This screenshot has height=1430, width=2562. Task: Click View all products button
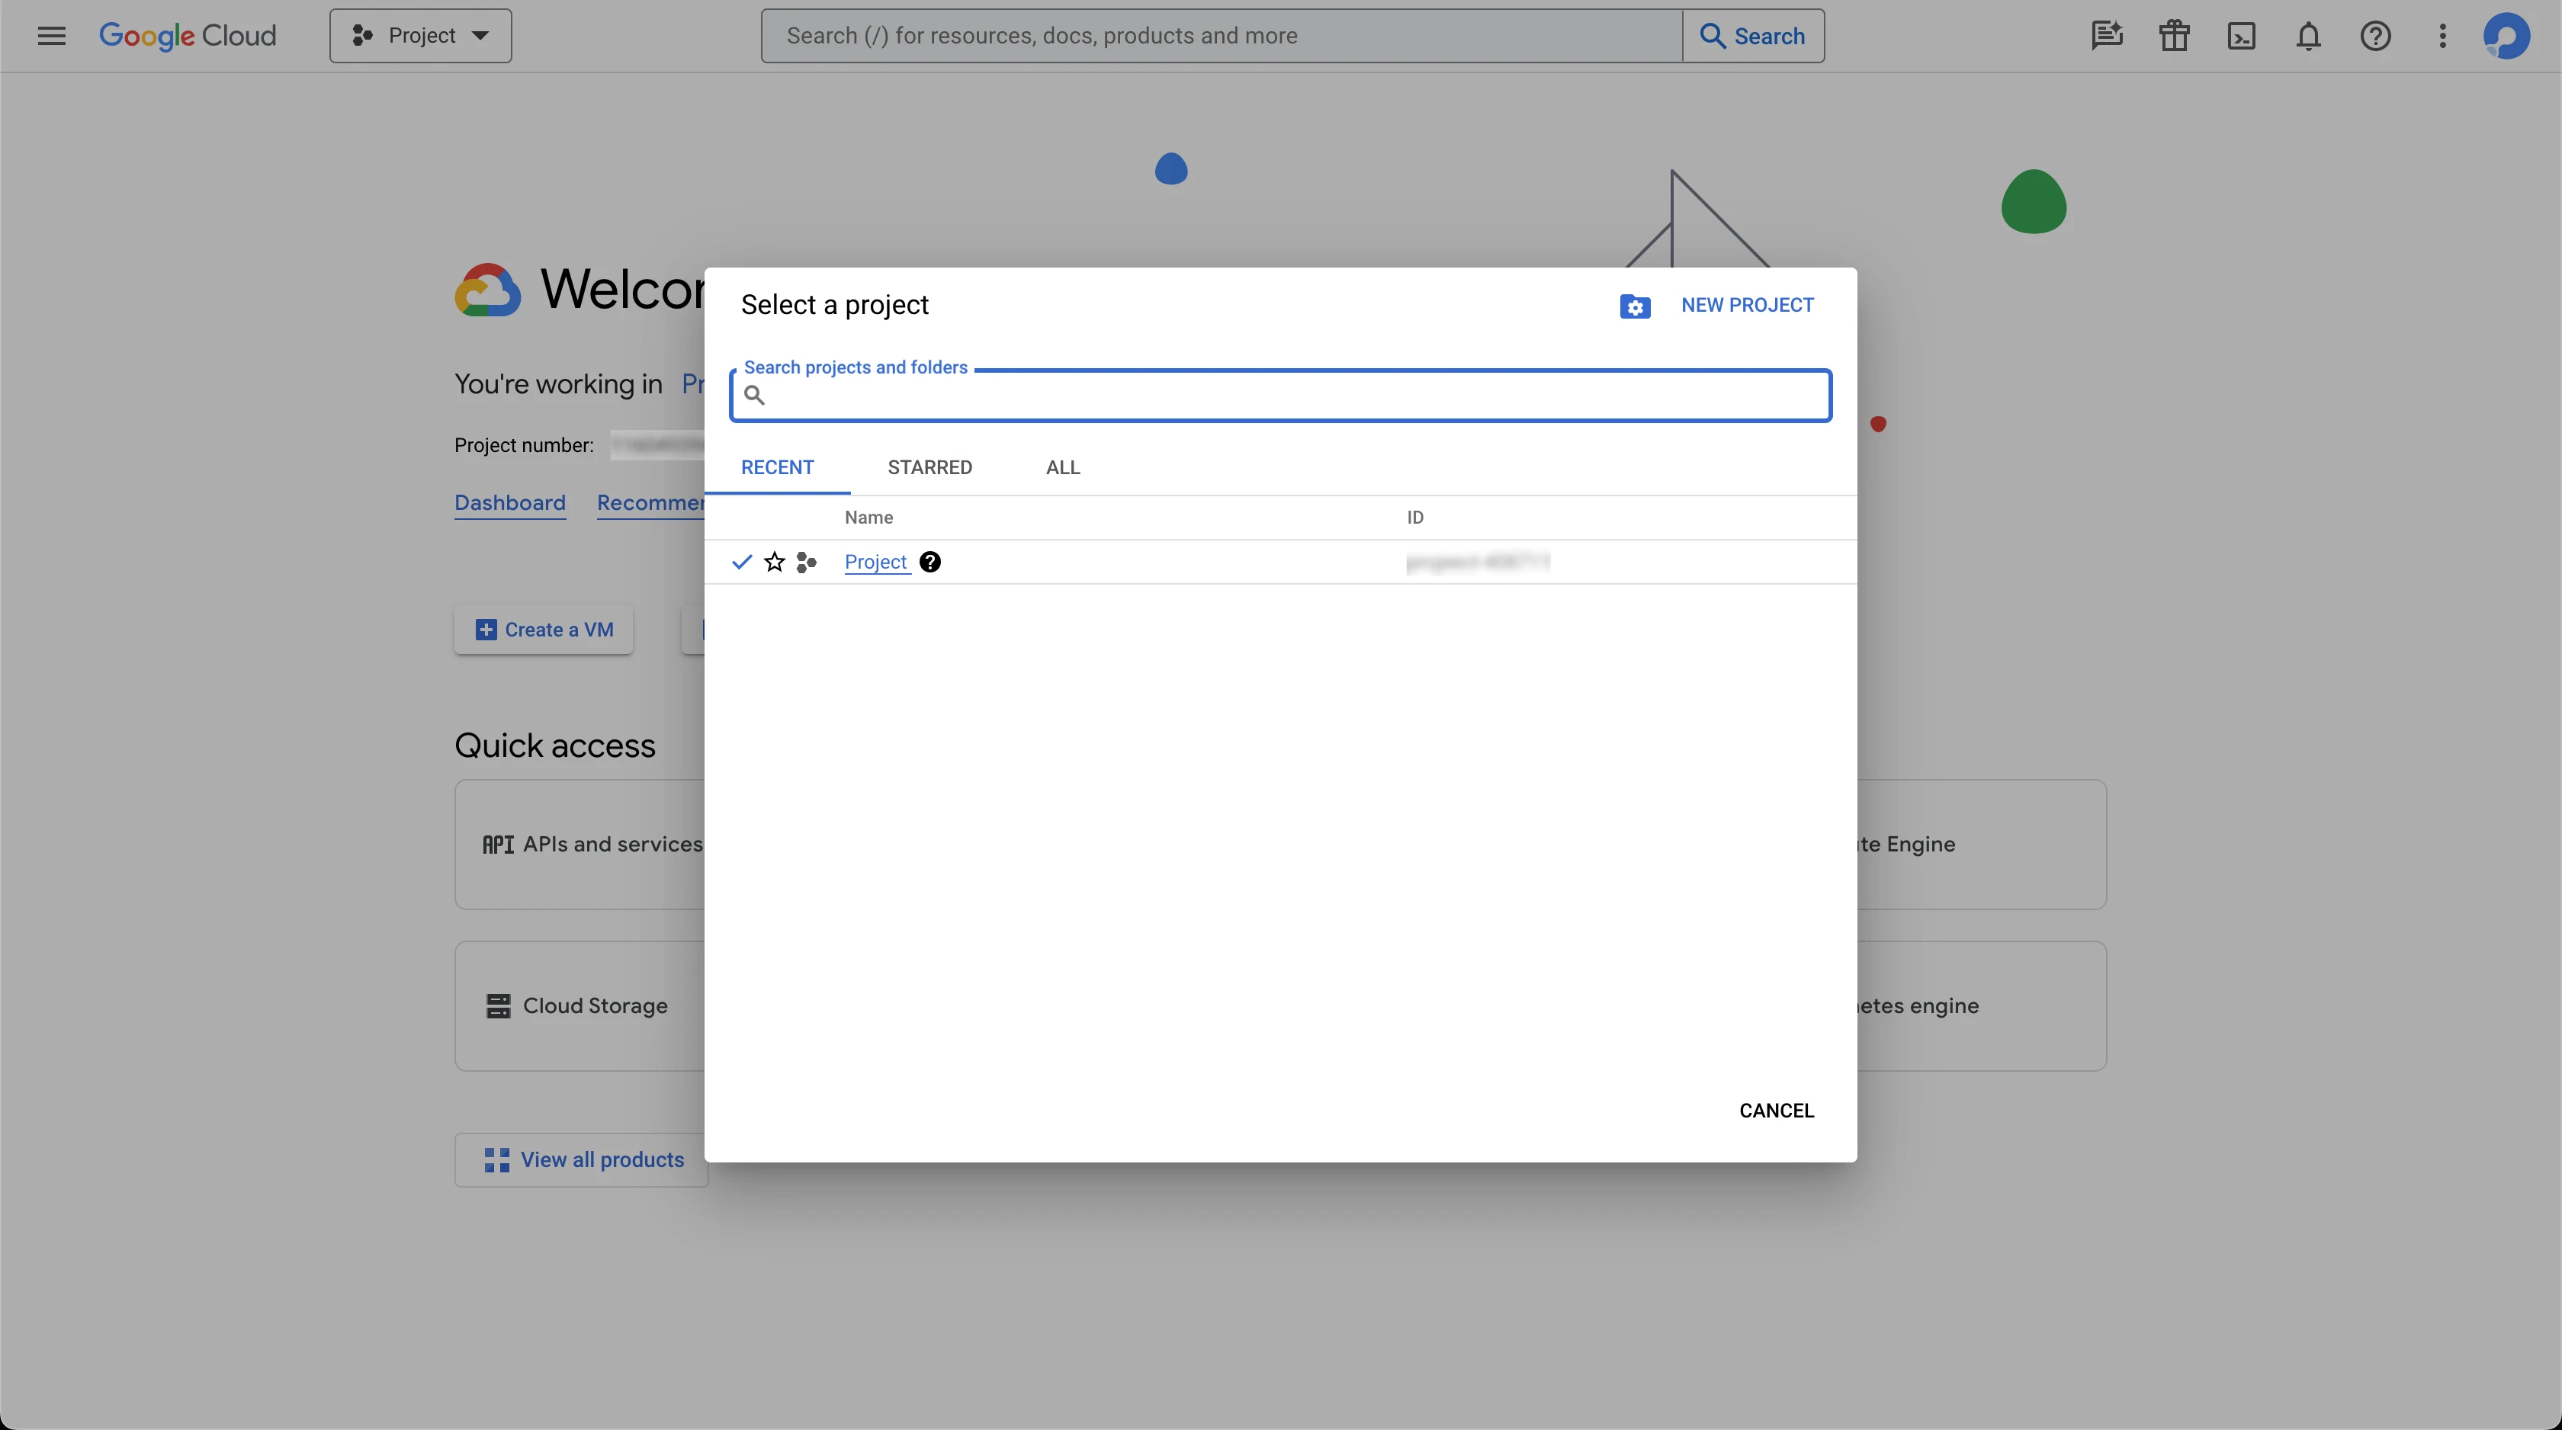coord(582,1159)
